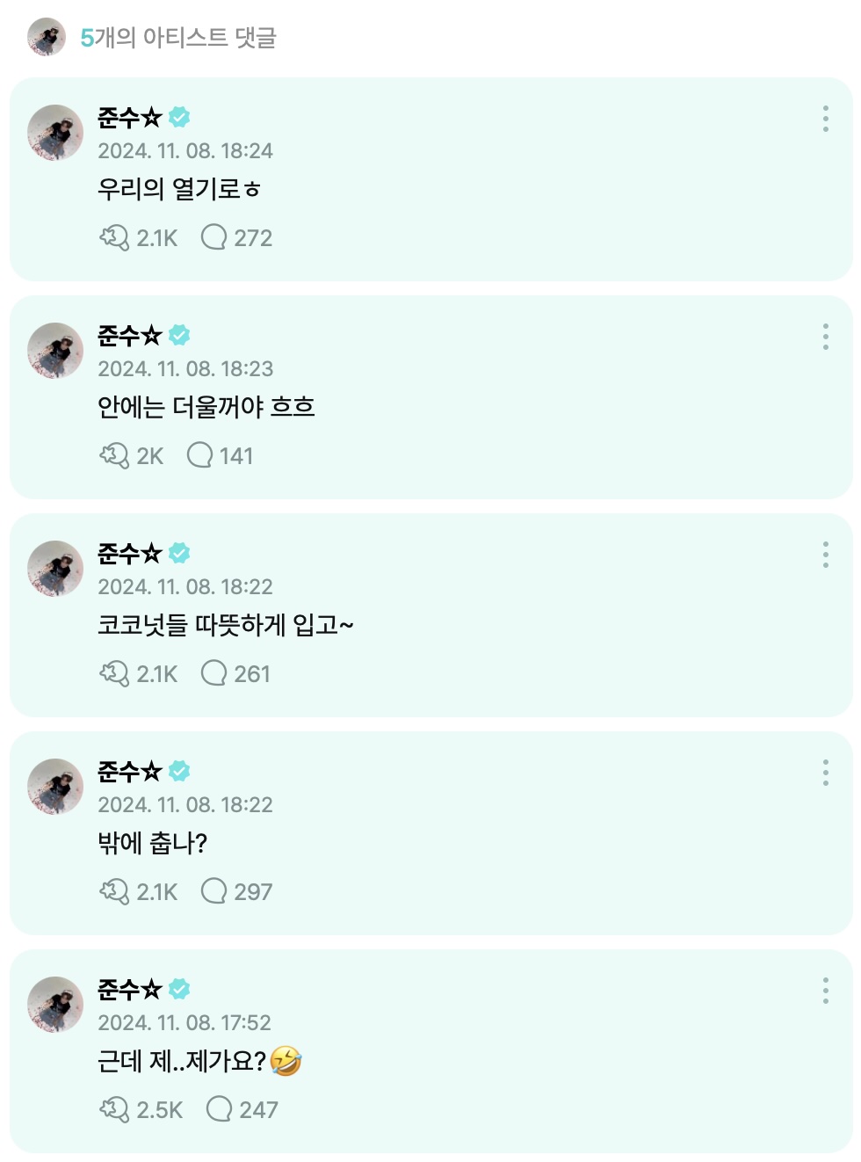Open replies for the "안에는 더울꺼야 흐흐" comment
The width and height of the screenshot is (861, 1162).
[x=200, y=455]
